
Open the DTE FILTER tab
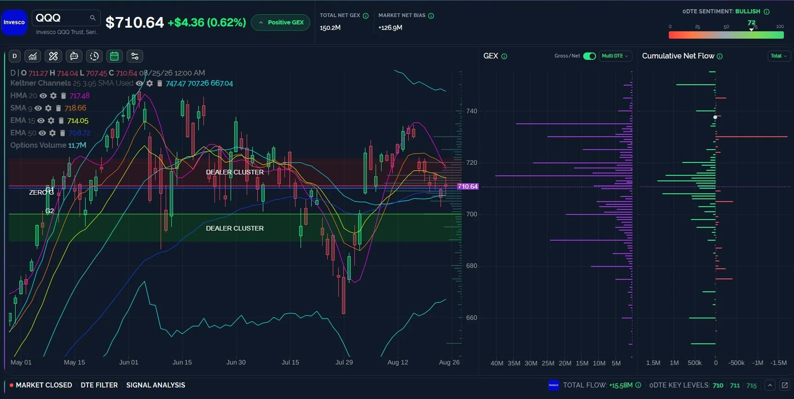(99, 385)
